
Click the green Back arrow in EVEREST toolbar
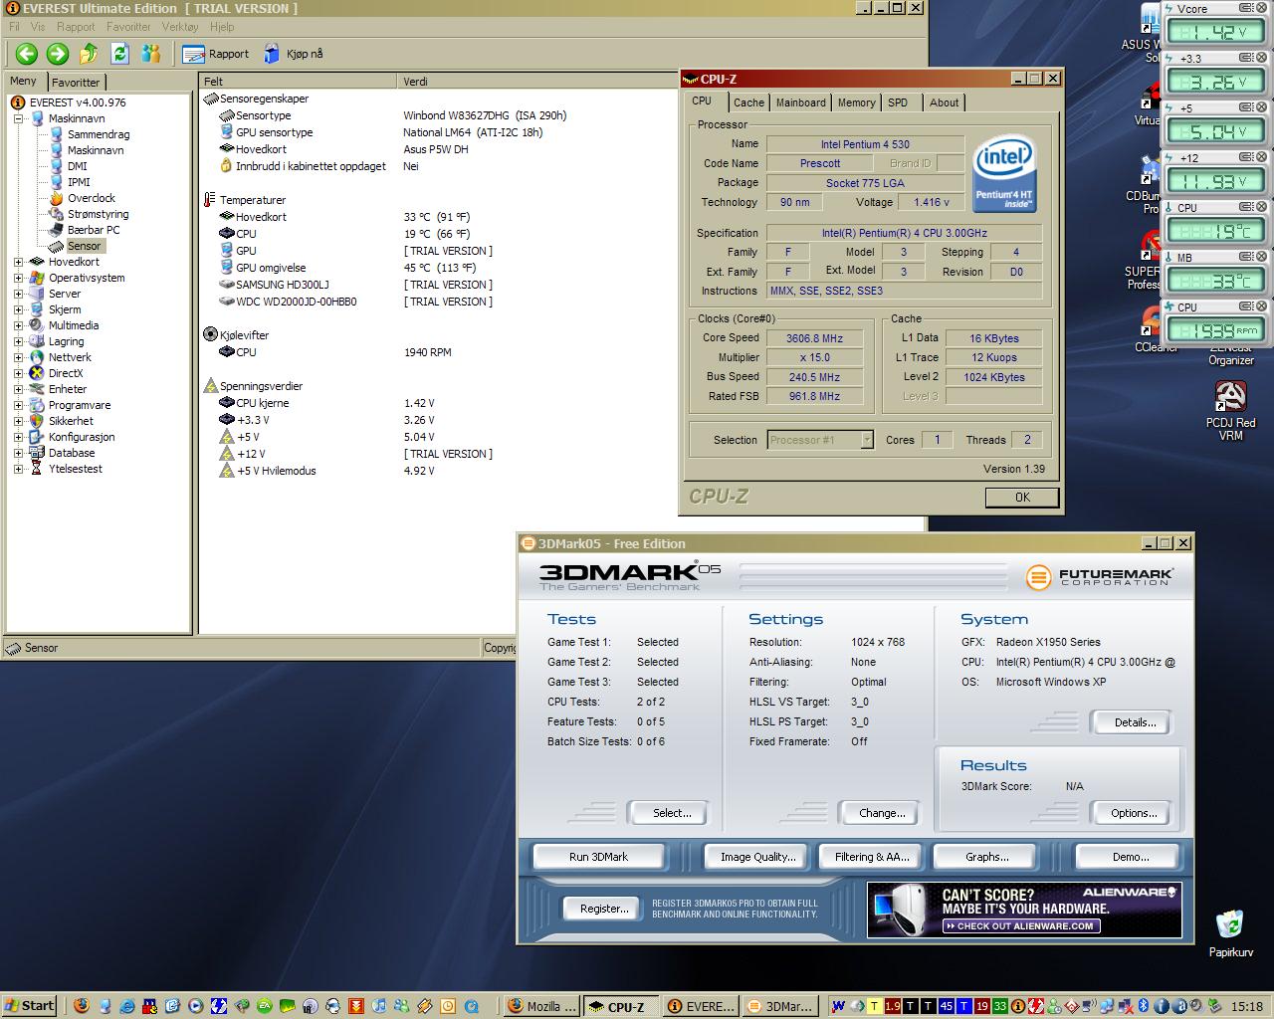click(x=27, y=54)
